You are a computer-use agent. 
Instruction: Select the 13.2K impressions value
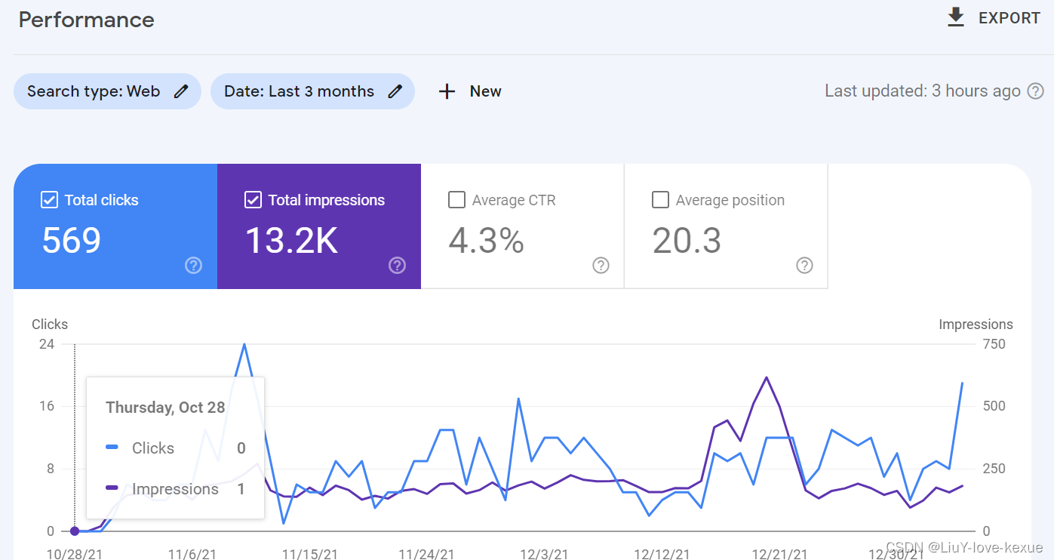292,241
